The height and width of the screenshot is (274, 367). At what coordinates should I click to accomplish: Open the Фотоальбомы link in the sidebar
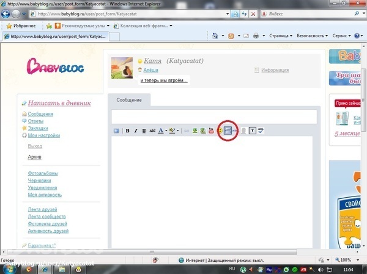click(x=43, y=173)
